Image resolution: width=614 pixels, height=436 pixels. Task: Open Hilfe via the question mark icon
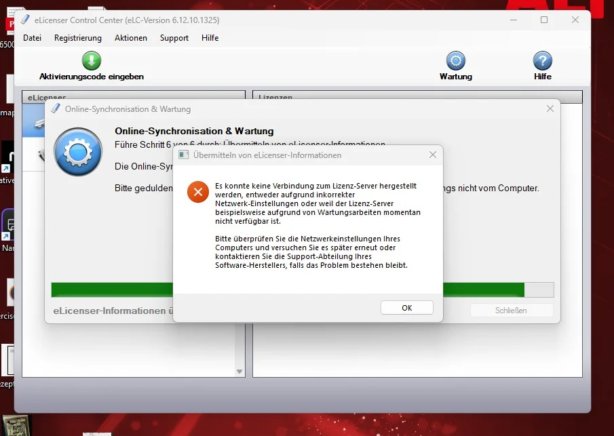tap(542, 60)
